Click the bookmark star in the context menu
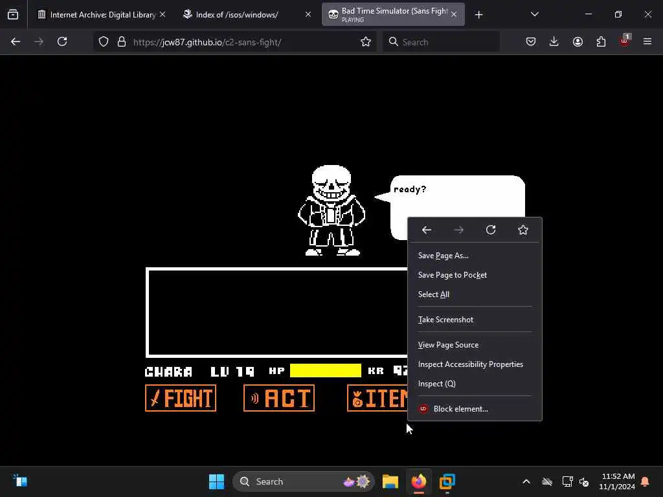The image size is (663, 497). pyautogui.click(x=523, y=230)
